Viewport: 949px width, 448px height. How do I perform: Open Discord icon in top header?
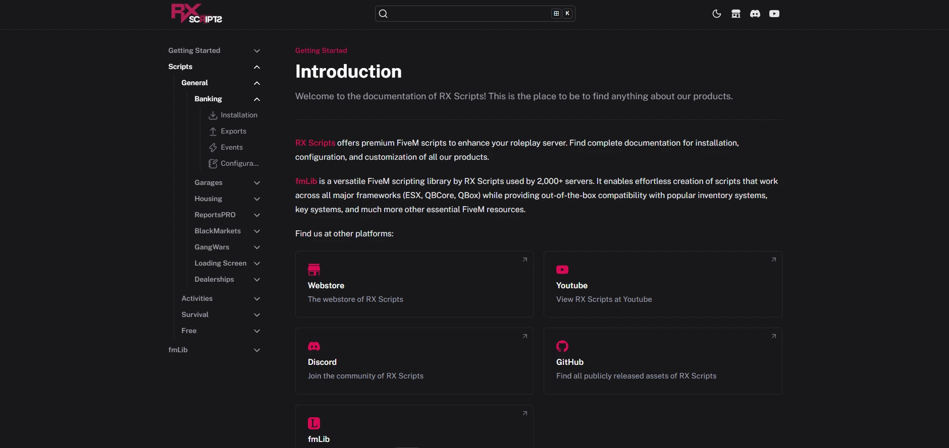coord(755,14)
